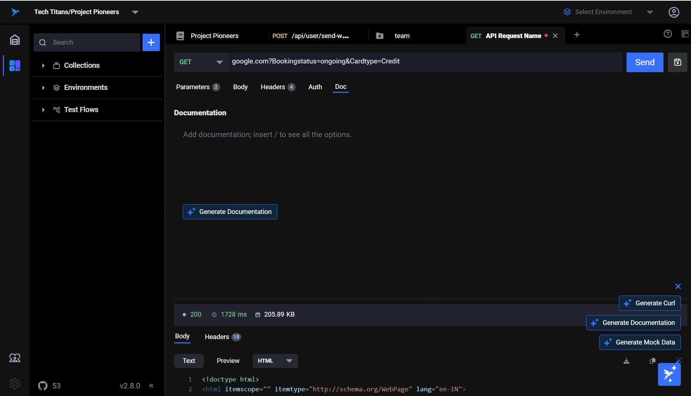This screenshot has height=396, width=691.
Task: Toggle the split layout icon
Action: pyautogui.click(x=685, y=34)
